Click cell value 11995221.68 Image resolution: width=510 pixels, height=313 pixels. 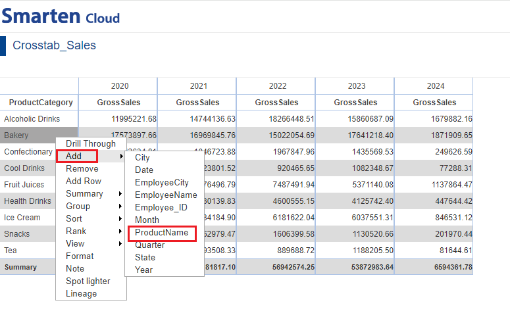click(x=134, y=119)
